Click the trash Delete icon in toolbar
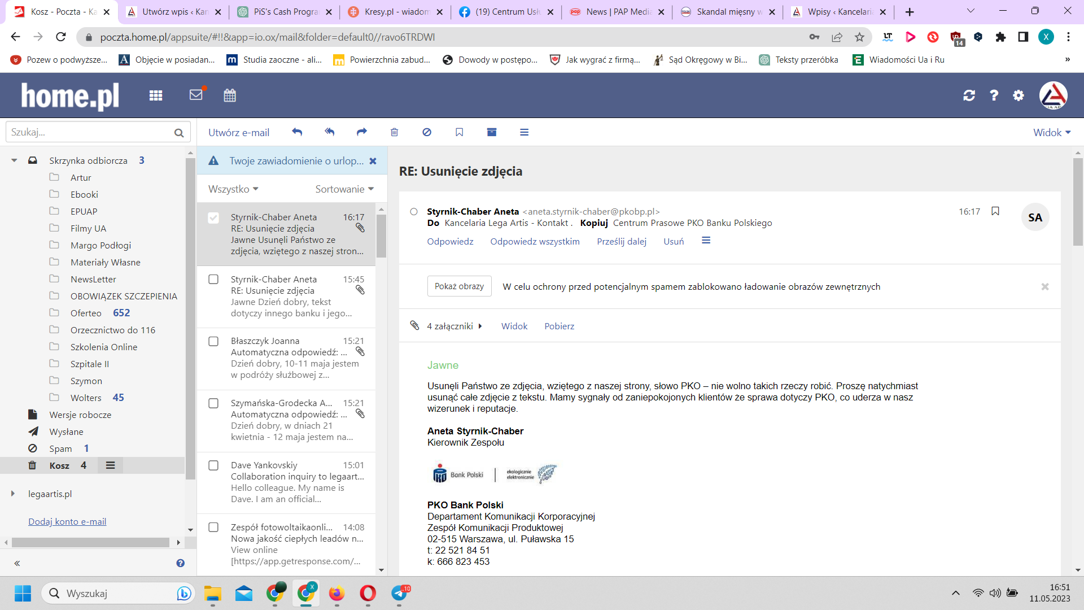This screenshot has width=1084, height=610. click(394, 132)
